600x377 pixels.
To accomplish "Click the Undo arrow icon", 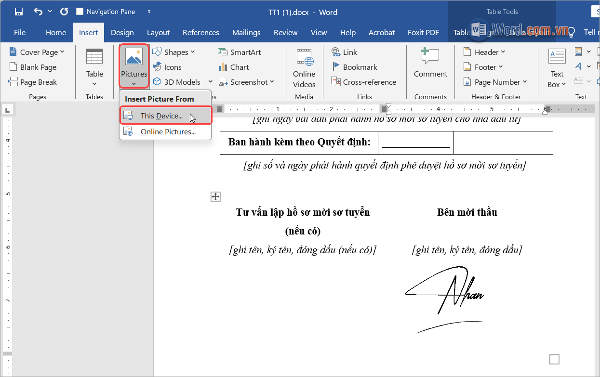I will pos(38,12).
